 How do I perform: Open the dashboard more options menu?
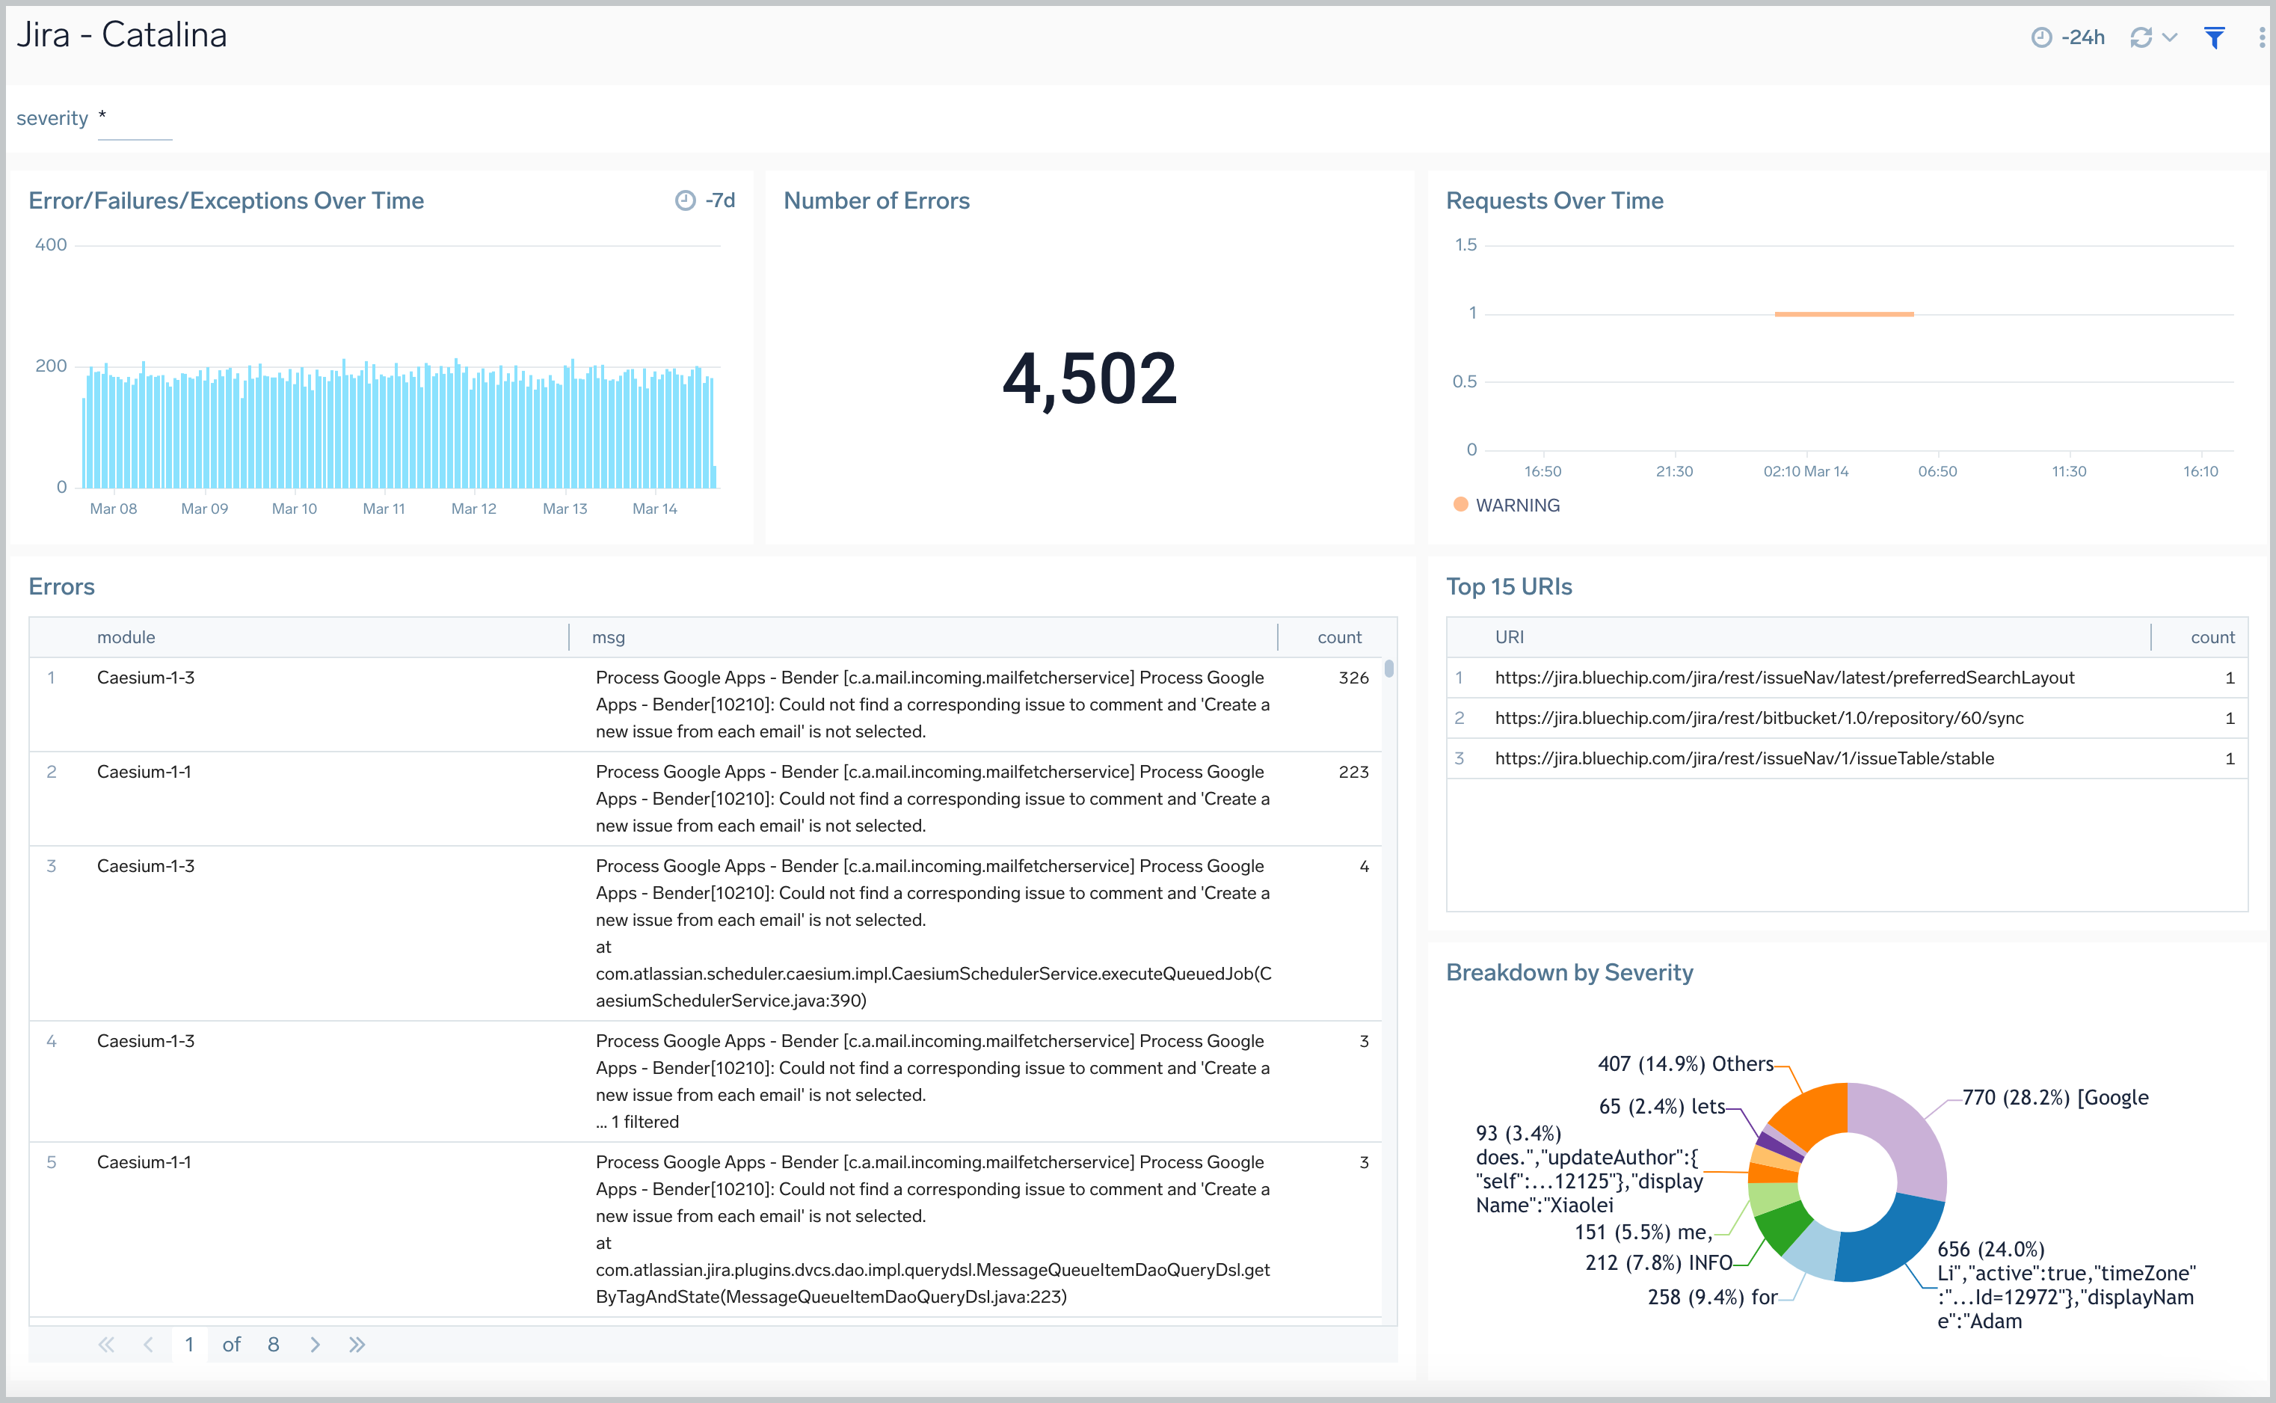pos(2262,37)
